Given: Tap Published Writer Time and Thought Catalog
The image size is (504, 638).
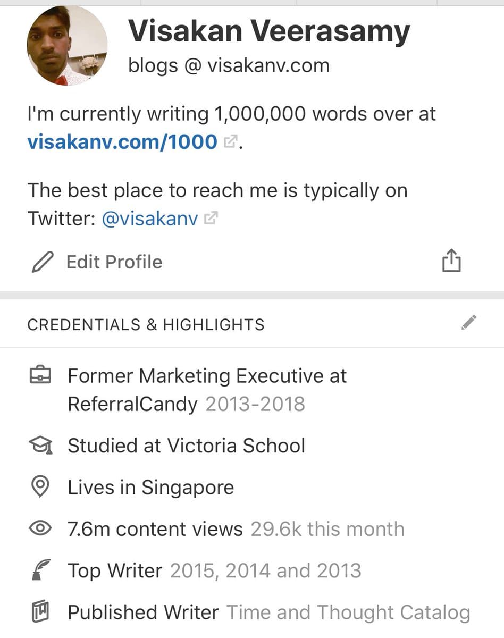Looking at the screenshot, I should [x=268, y=612].
